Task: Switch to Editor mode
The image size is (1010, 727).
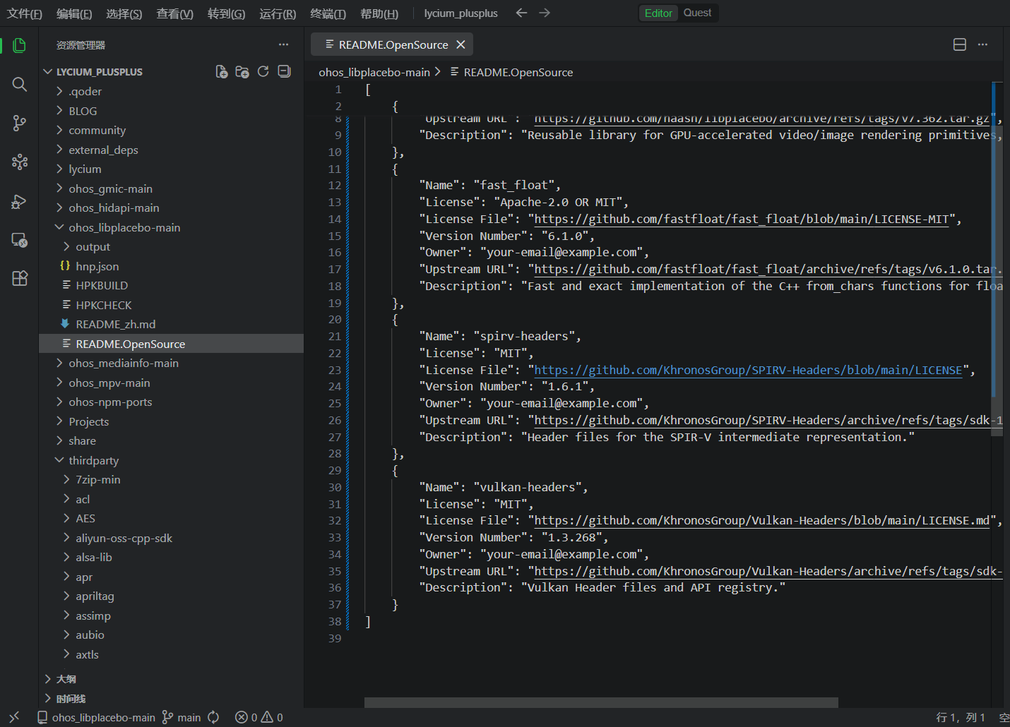Action: tap(658, 13)
